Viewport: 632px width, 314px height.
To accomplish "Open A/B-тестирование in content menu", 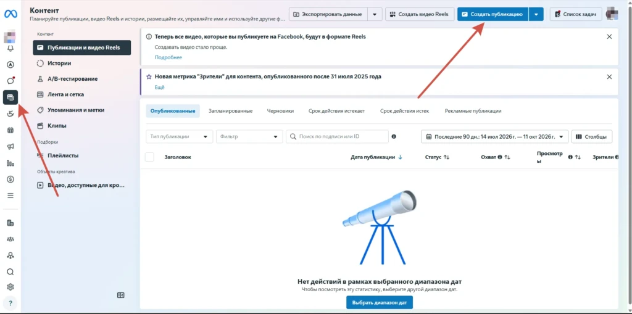I will pyautogui.click(x=82, y=79).
